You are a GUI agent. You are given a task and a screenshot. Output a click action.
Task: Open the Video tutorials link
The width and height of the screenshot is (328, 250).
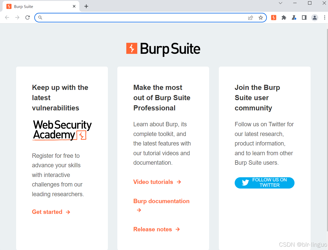tap(153, 182)
